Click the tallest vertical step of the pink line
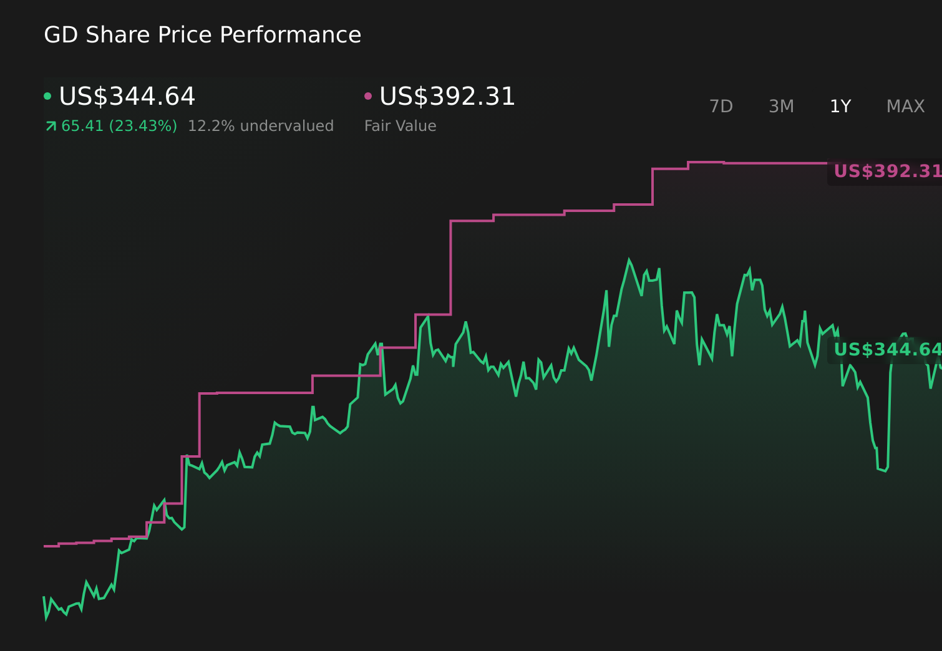942x651 pixels. coord(450,268)
